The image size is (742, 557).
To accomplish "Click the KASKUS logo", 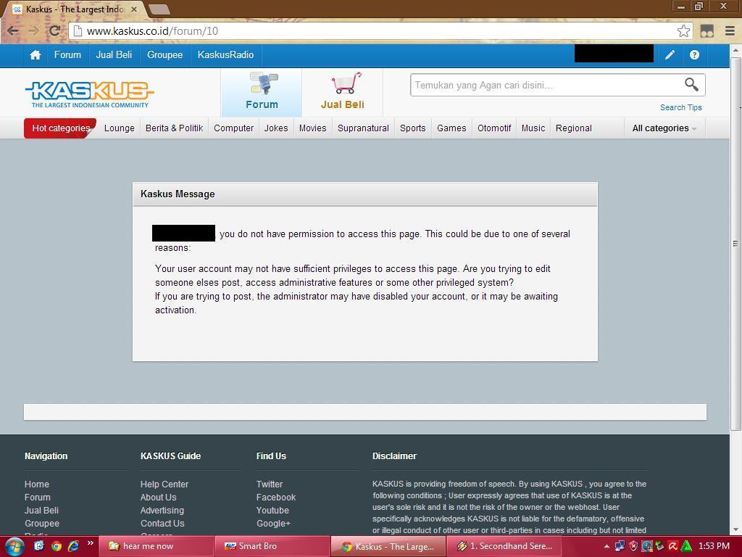I will point(89,94).
